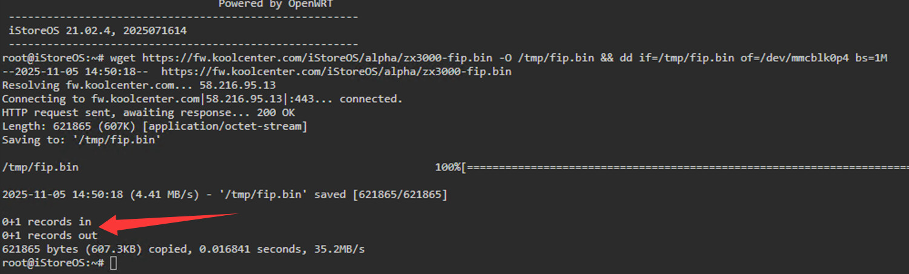Click the "Powered by OpenWRT" banner text
Viewport: 909px width, 274px height.
[276, 4]
